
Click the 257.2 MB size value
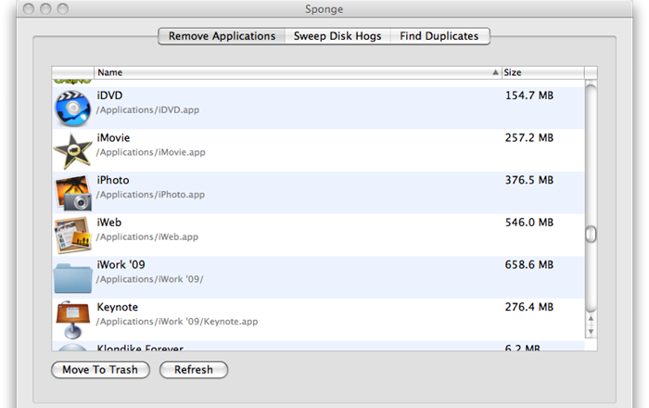(529, 138)
